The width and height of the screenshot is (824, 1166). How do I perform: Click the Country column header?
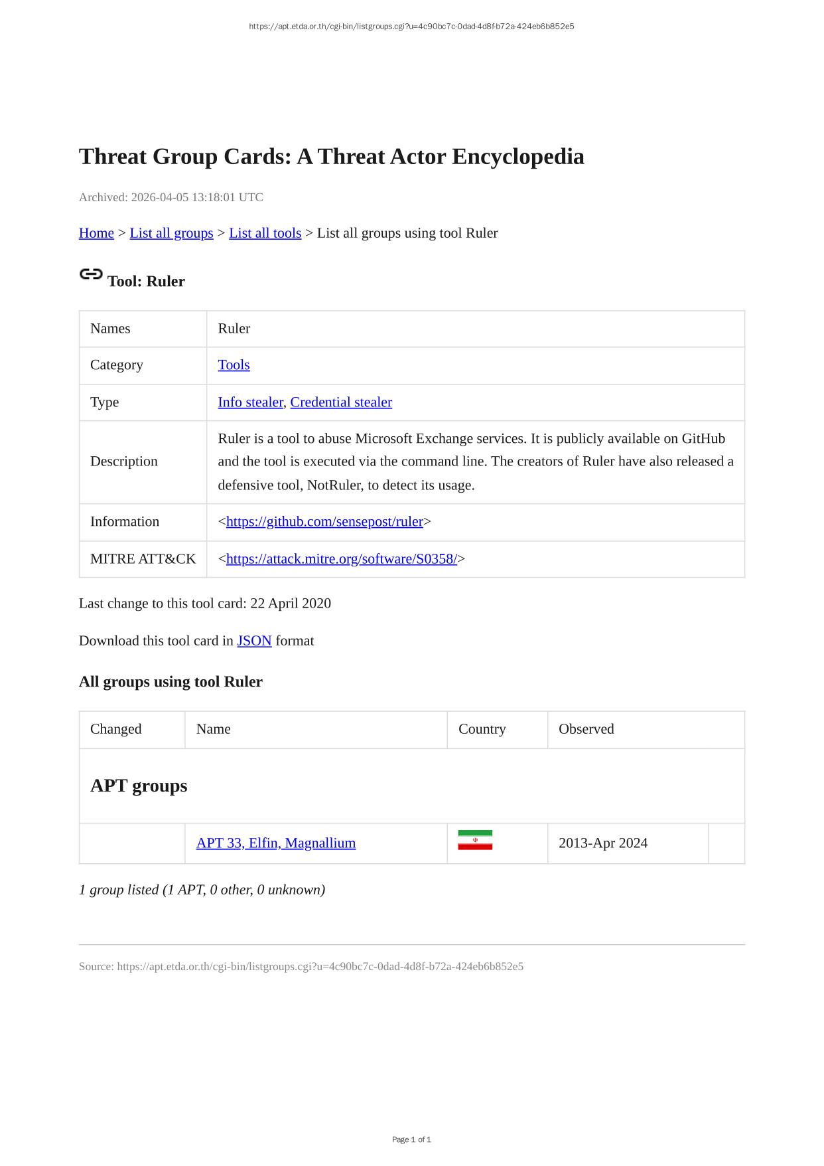(x=482, y=729)
